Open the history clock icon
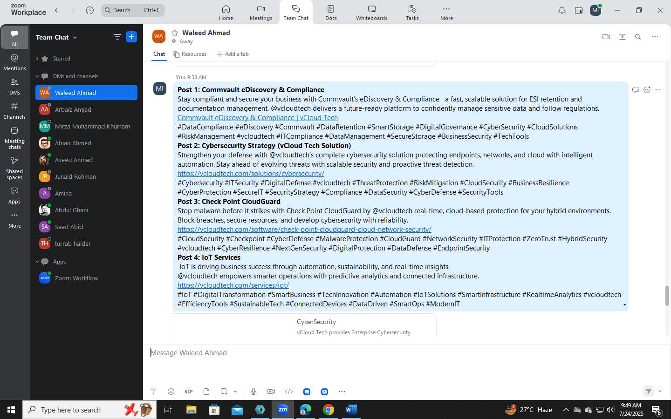 click(90, 10)
